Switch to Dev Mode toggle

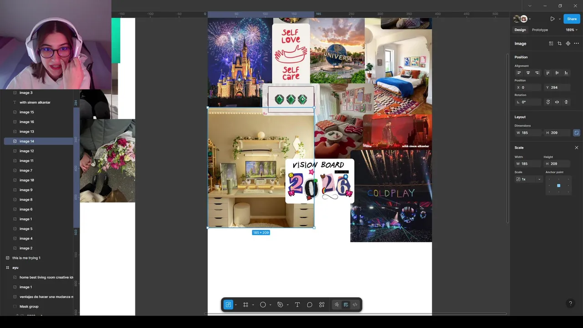click(355, 305)
